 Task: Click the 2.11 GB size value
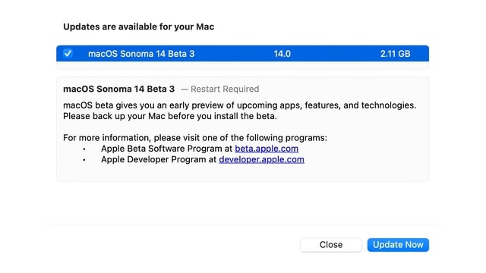coord(395,54)
